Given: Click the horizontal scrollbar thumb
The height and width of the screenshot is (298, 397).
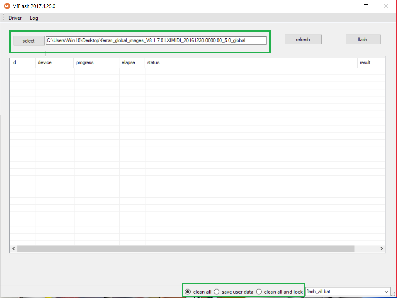Looking at the screenshot, I should pos(186,249).
